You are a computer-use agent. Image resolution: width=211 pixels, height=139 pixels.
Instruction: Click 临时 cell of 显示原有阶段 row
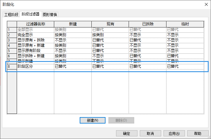coord(185,51)
